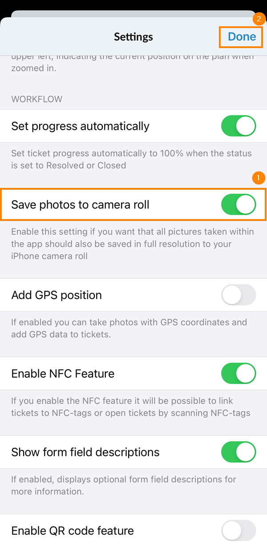Turn off the Enable NFC Feature switch
The height and width of the screenshot is (546, 267).
239,373
